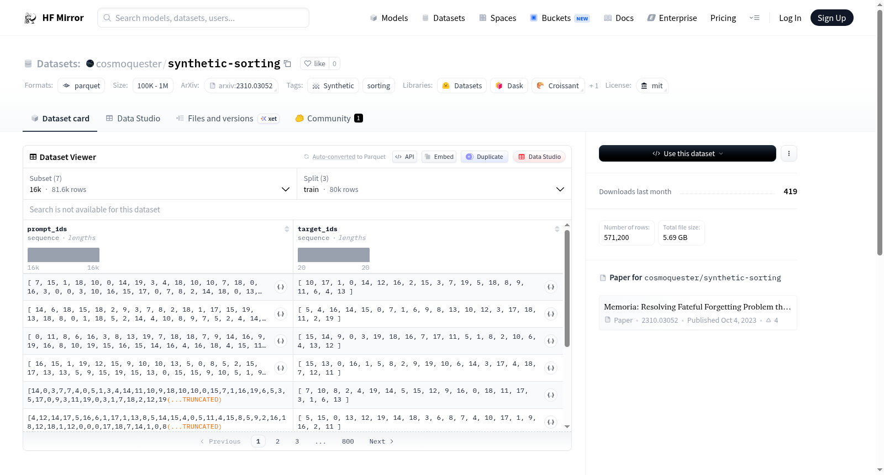Open the Subset 16k dropdown
This screenshot has height=475, width=884.
[160, 184]
